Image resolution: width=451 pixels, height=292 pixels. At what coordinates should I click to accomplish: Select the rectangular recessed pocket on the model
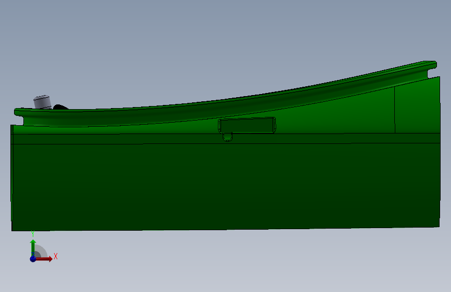247,125
